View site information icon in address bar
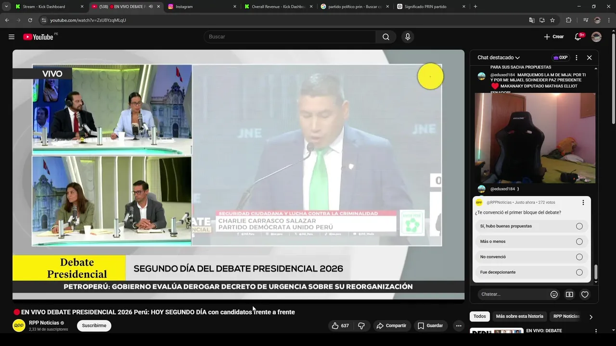Screen dimensions: 616x346 click(44, 20)
